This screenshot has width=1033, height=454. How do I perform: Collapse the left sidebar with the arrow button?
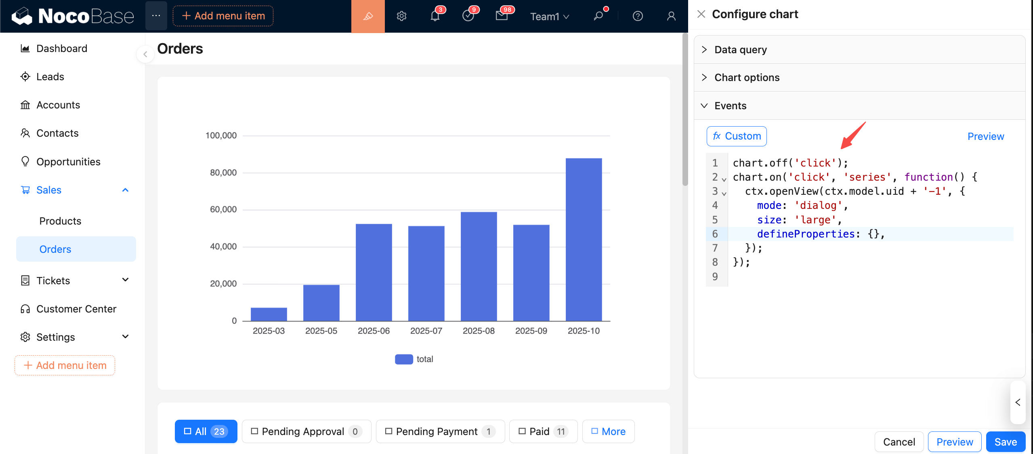pos(145,54)
